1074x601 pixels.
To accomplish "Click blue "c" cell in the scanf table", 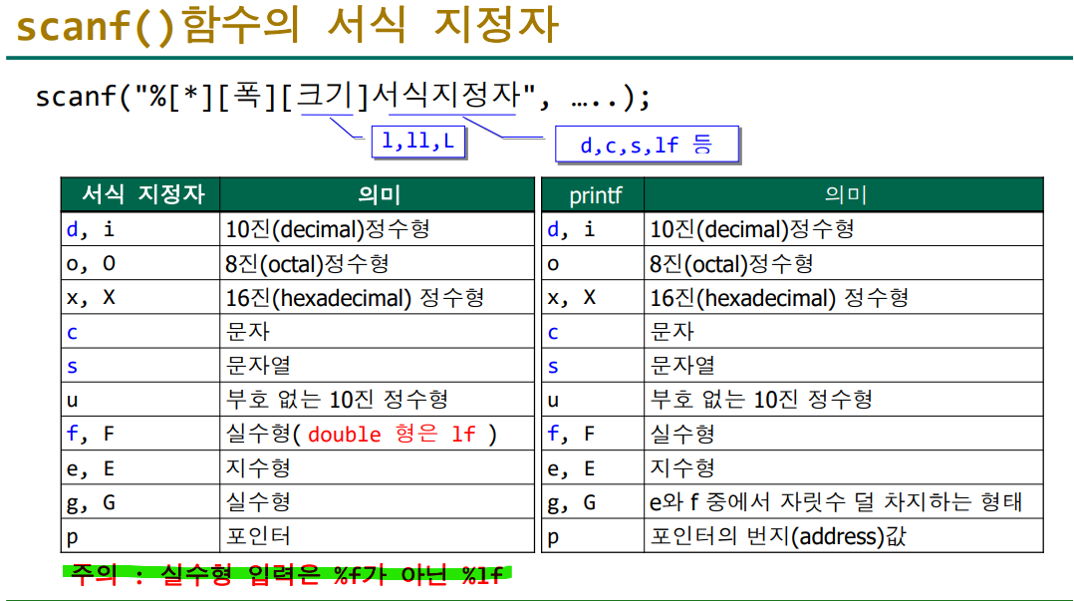I will coord(140,332).
